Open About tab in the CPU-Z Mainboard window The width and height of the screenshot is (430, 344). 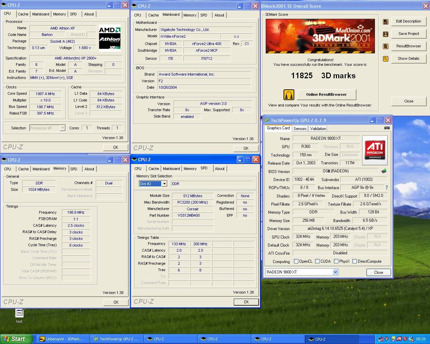[x=219, y=15]
